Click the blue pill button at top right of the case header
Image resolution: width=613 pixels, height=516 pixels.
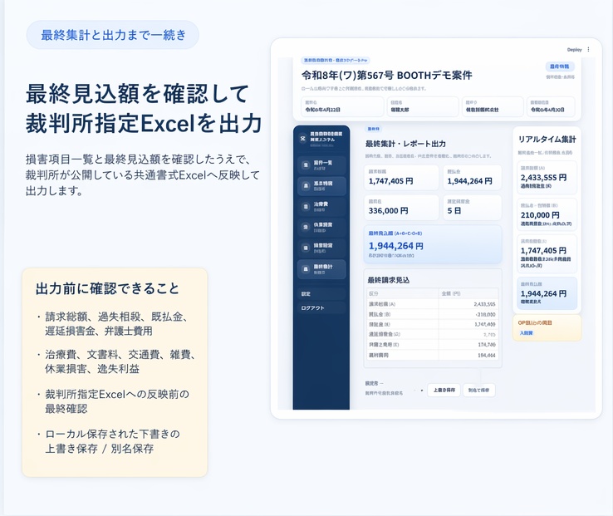[560, 66]
